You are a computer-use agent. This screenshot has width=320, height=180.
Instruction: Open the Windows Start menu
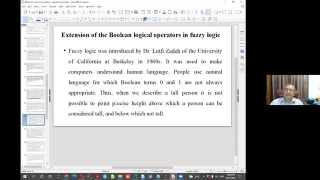(x=24, y=176)
